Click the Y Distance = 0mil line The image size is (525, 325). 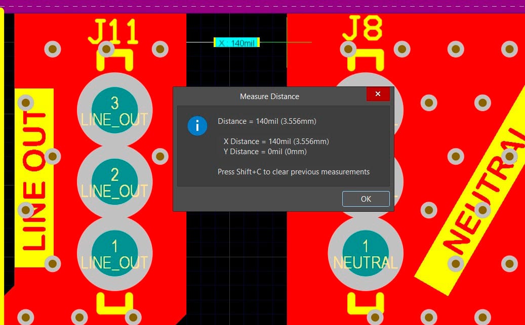265,152
